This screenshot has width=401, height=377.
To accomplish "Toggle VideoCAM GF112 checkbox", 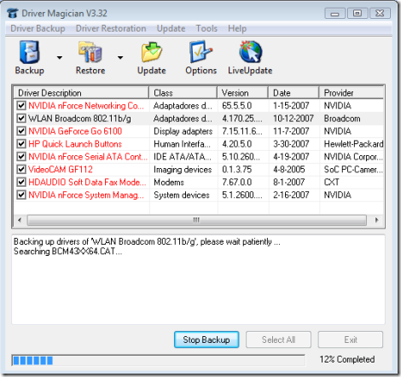I will tap(21, 169).
